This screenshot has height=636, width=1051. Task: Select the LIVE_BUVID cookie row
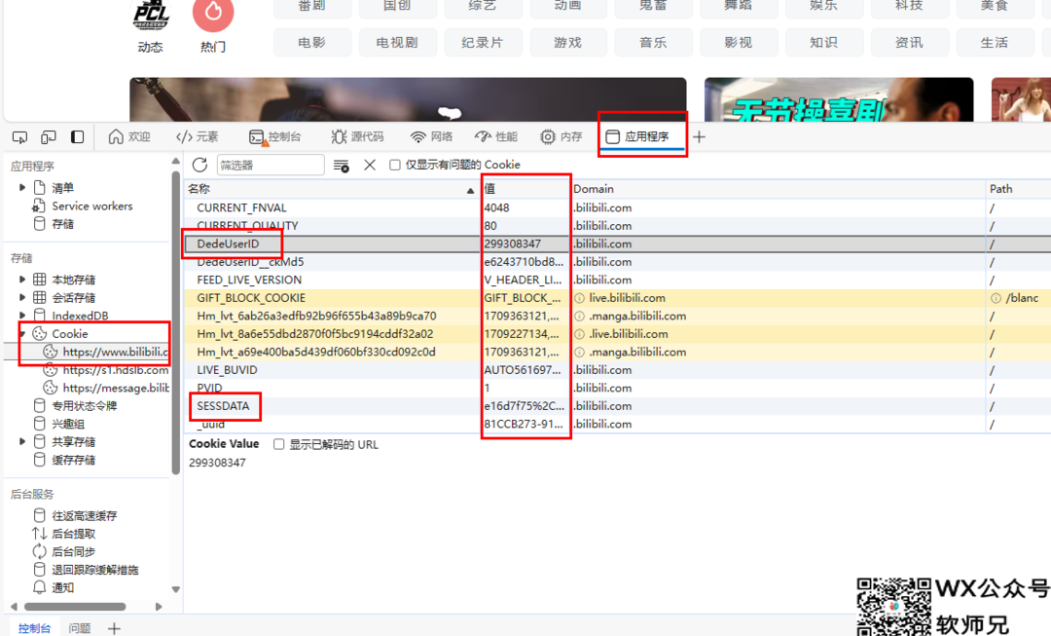(617, 370)
